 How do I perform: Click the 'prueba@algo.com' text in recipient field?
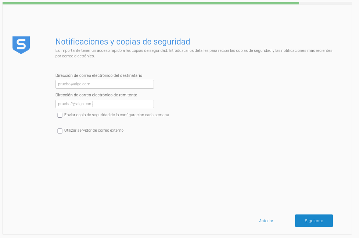click(74, 84)
